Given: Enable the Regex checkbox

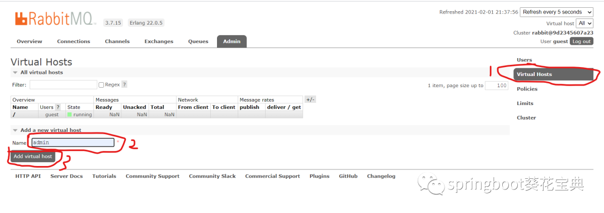Looking at the screenshot, I should click(x=101, y=85).
